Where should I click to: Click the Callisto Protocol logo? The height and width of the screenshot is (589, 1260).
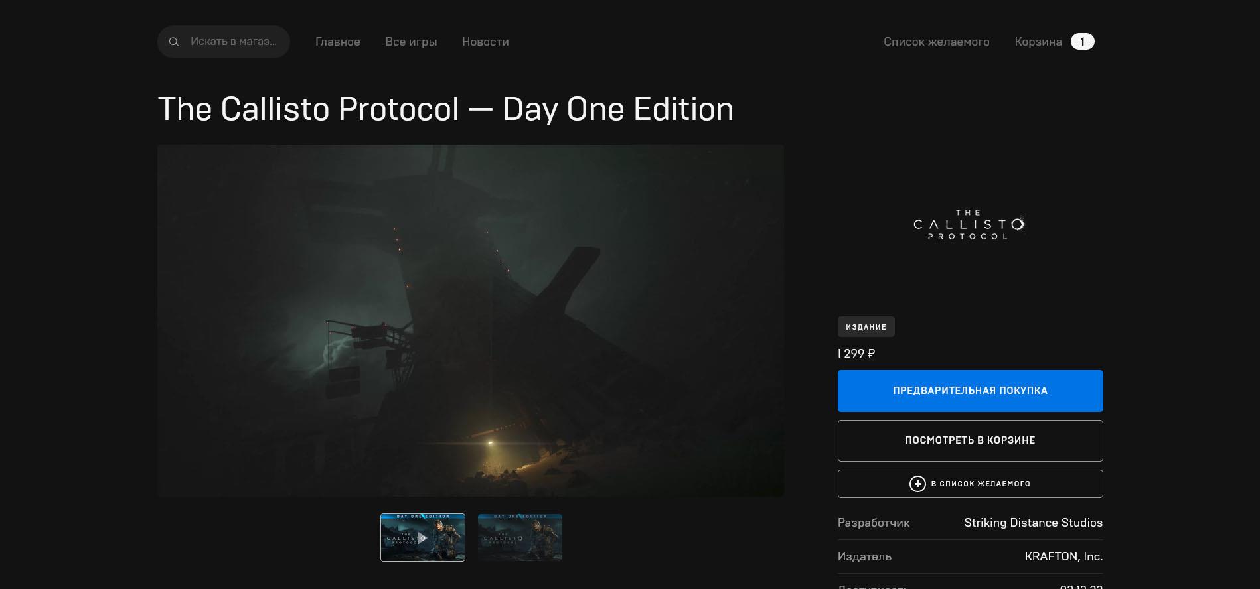(969, 224)
